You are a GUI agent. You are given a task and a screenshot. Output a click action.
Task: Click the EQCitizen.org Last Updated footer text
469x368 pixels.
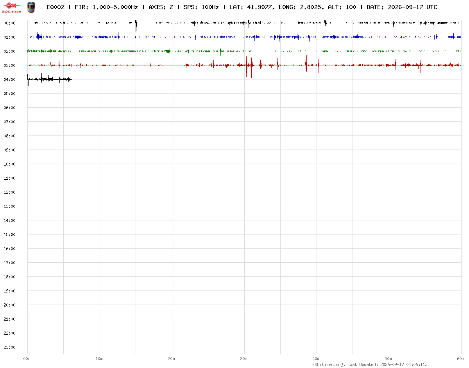click(369, 364)
